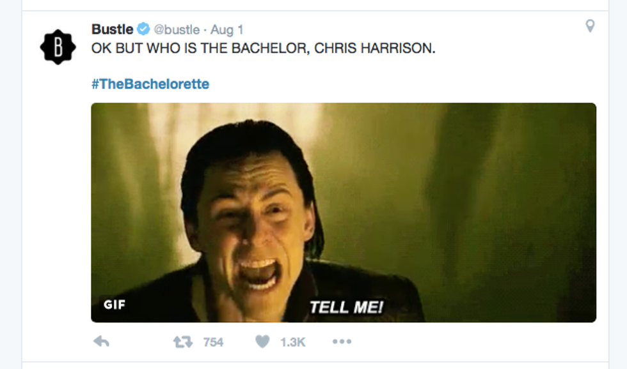Like the tweet with the heart

[262, 342]
